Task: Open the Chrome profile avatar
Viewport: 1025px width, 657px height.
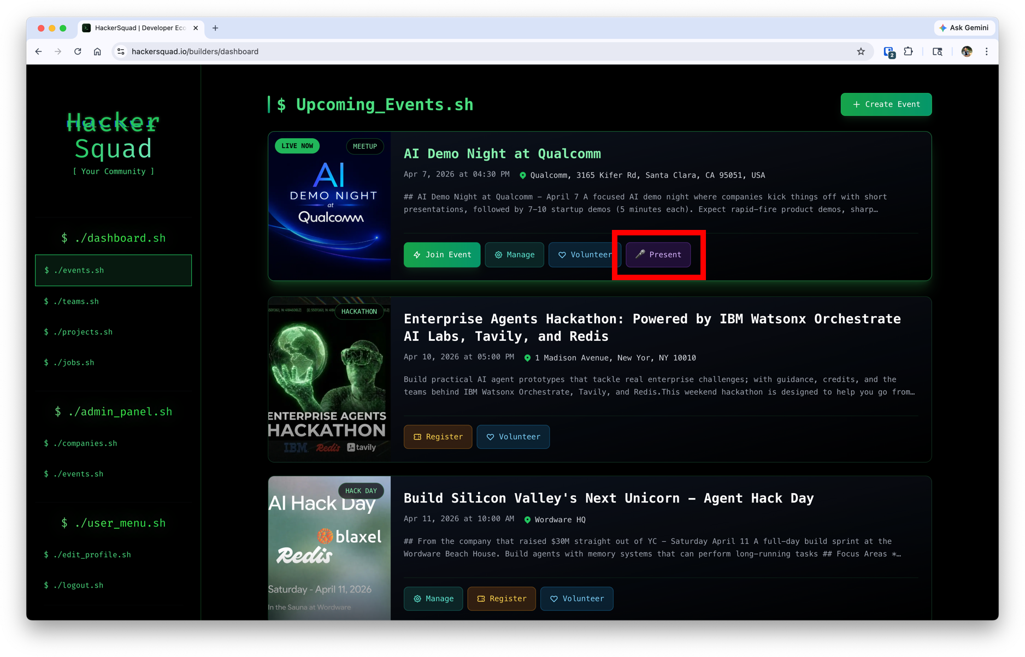Action: click(967, 51)
